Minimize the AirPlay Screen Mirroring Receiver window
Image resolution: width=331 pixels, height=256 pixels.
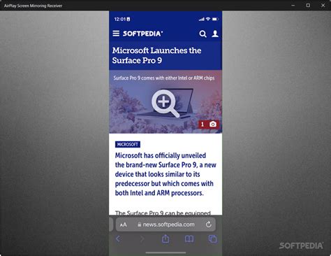pyautogui.click(x=293, y=5)
